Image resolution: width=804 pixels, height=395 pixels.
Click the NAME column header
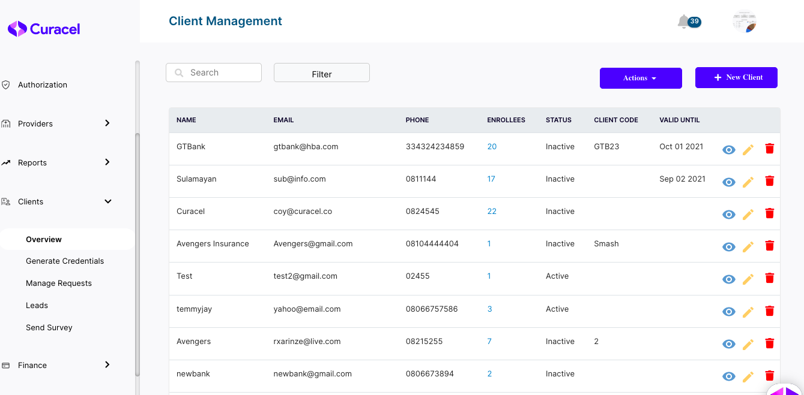[x=186, y=120]
